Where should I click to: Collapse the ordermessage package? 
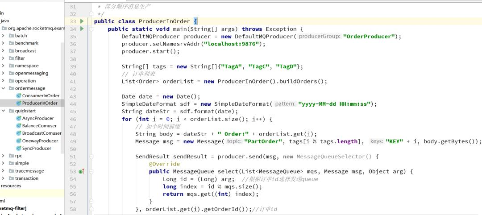4,88
